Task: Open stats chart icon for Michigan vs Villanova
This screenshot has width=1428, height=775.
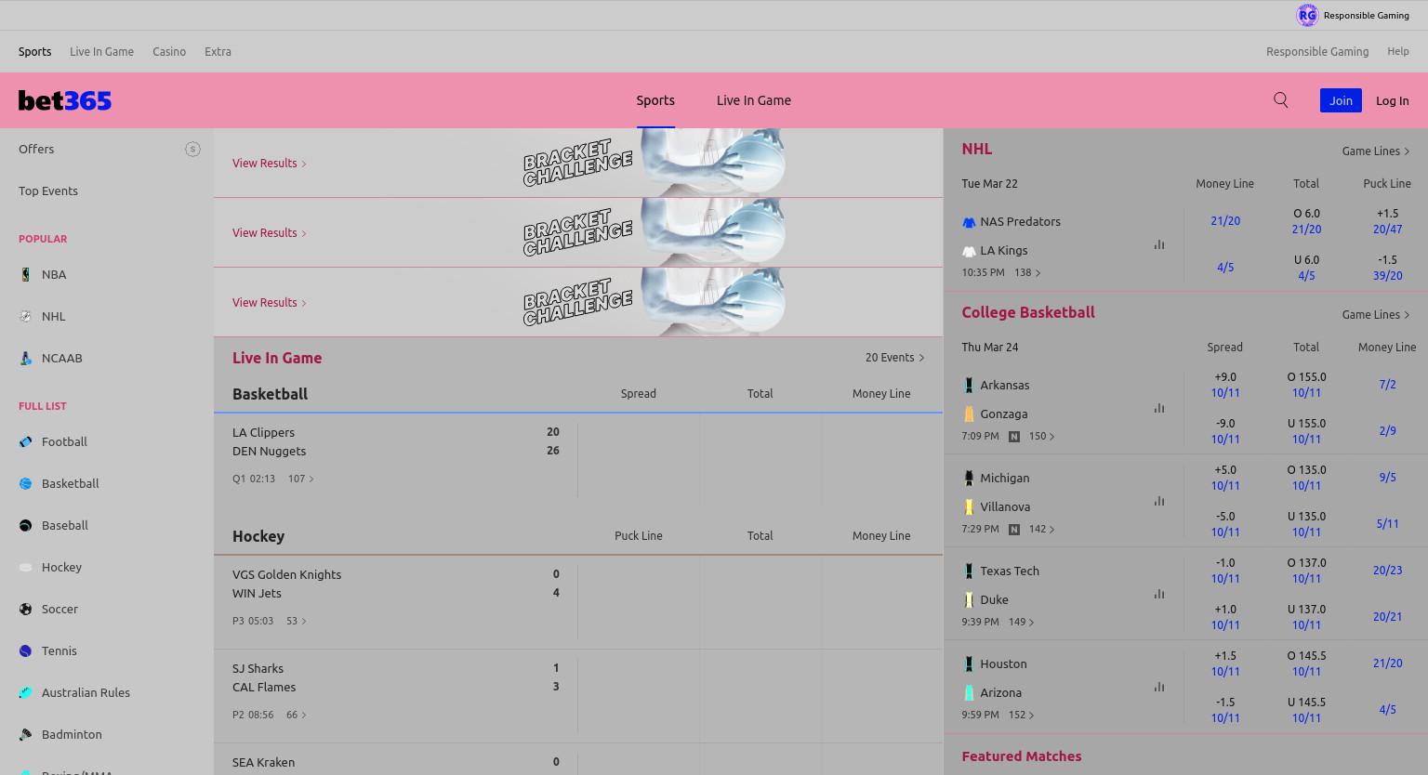Action: pos(1159,501)
